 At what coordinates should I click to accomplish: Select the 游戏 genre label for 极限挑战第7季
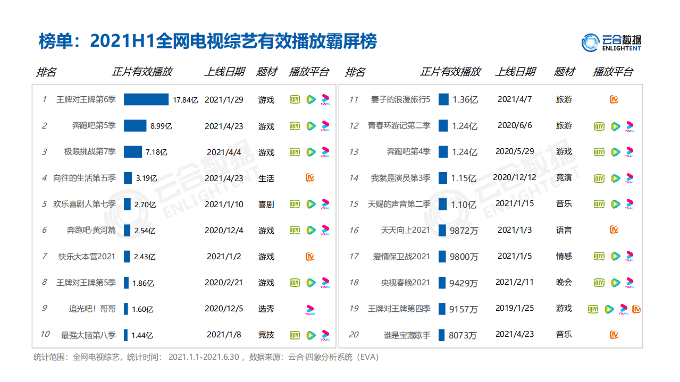(266, 152)
